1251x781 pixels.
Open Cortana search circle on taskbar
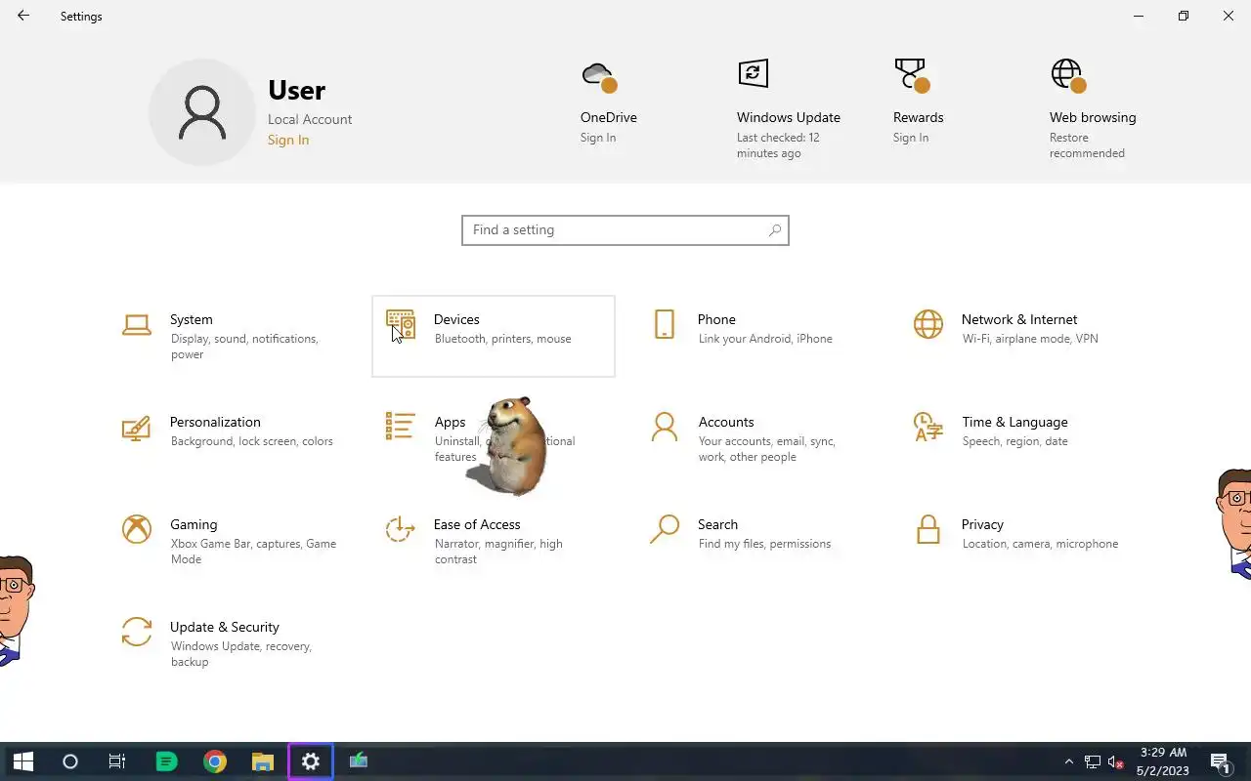pos(70,761)
